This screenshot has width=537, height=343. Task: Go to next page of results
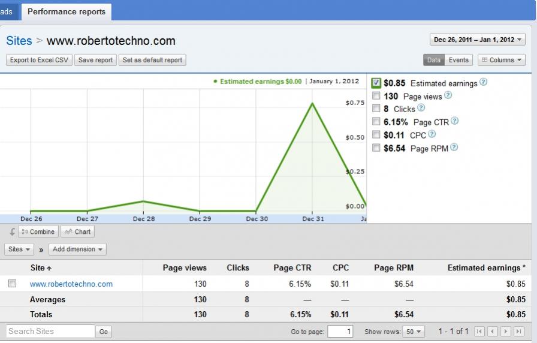(505, 332)
